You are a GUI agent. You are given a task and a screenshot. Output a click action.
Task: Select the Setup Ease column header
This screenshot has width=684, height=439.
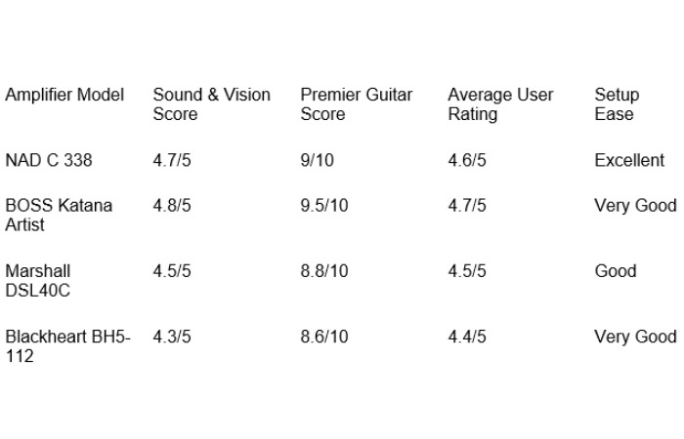tap(617, 104)
